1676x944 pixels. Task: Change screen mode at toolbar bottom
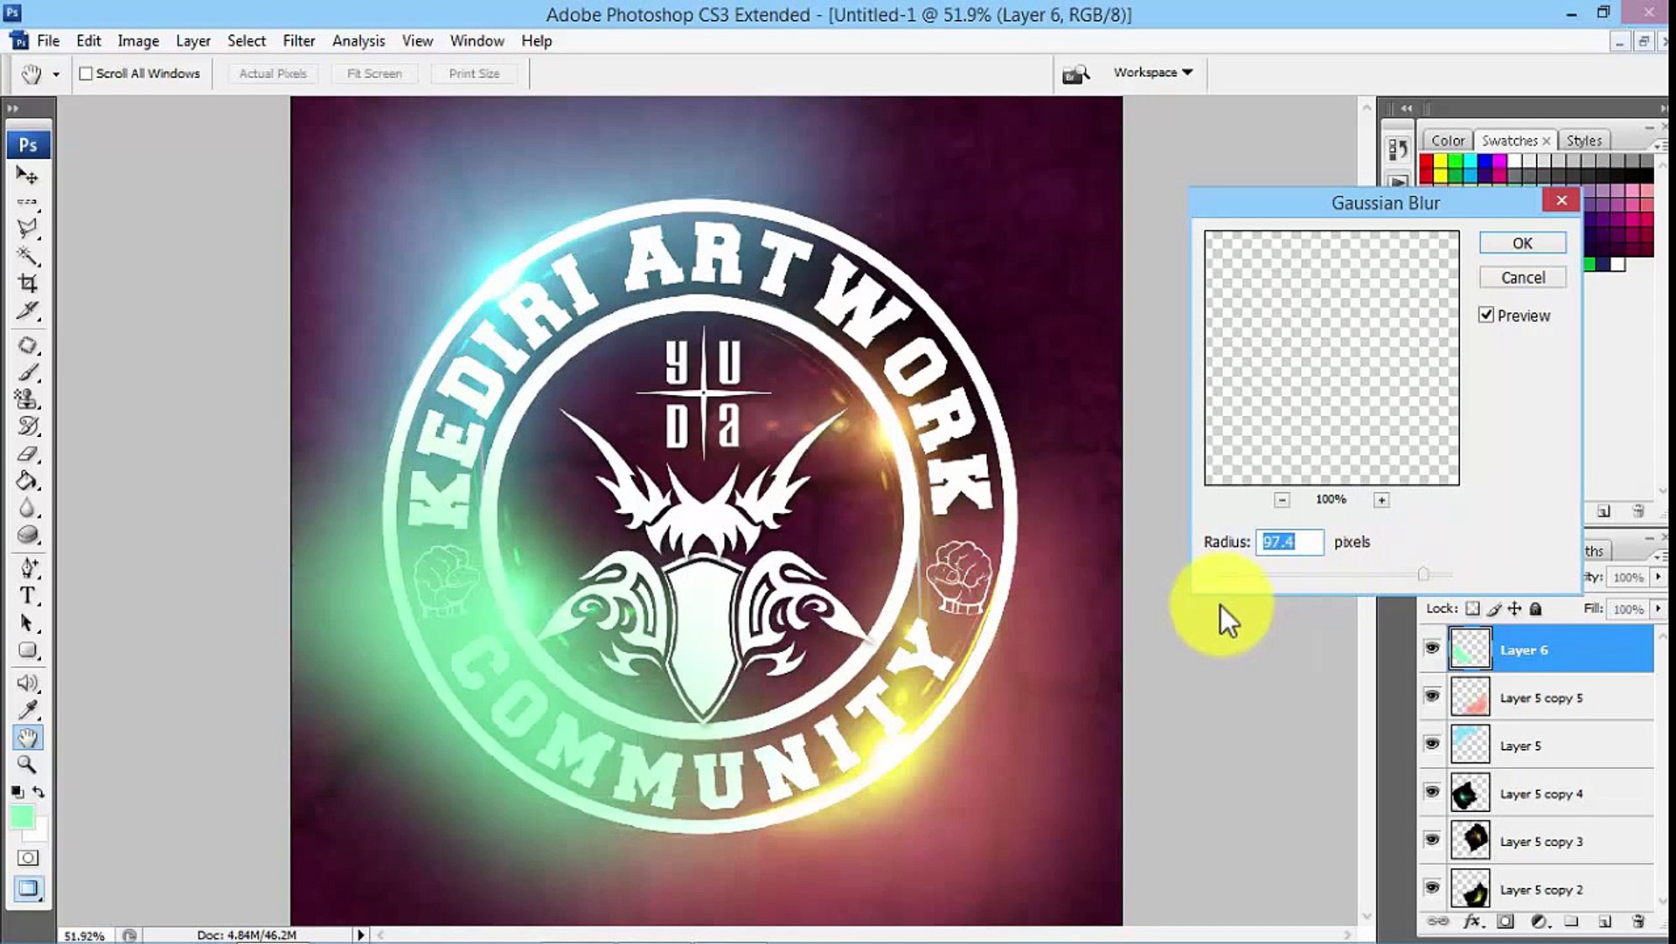(x=28, y=889)
